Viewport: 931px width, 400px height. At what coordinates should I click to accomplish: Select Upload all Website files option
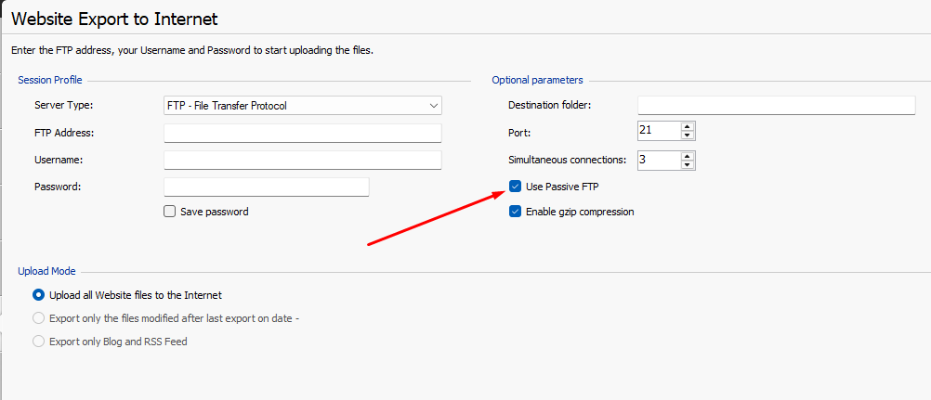(x=39, y=295)
